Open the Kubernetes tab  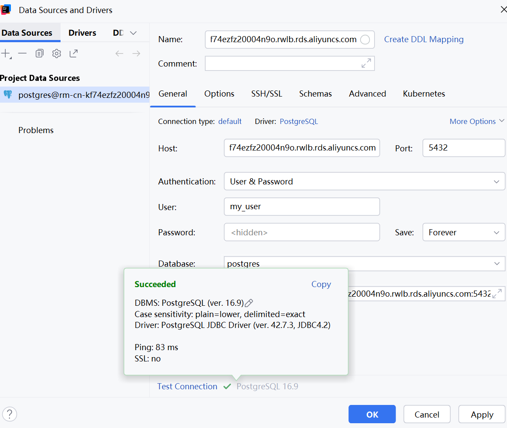[424, 94]
